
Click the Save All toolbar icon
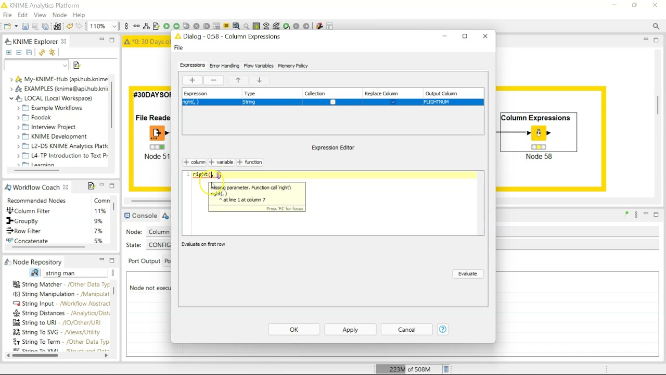45,26
